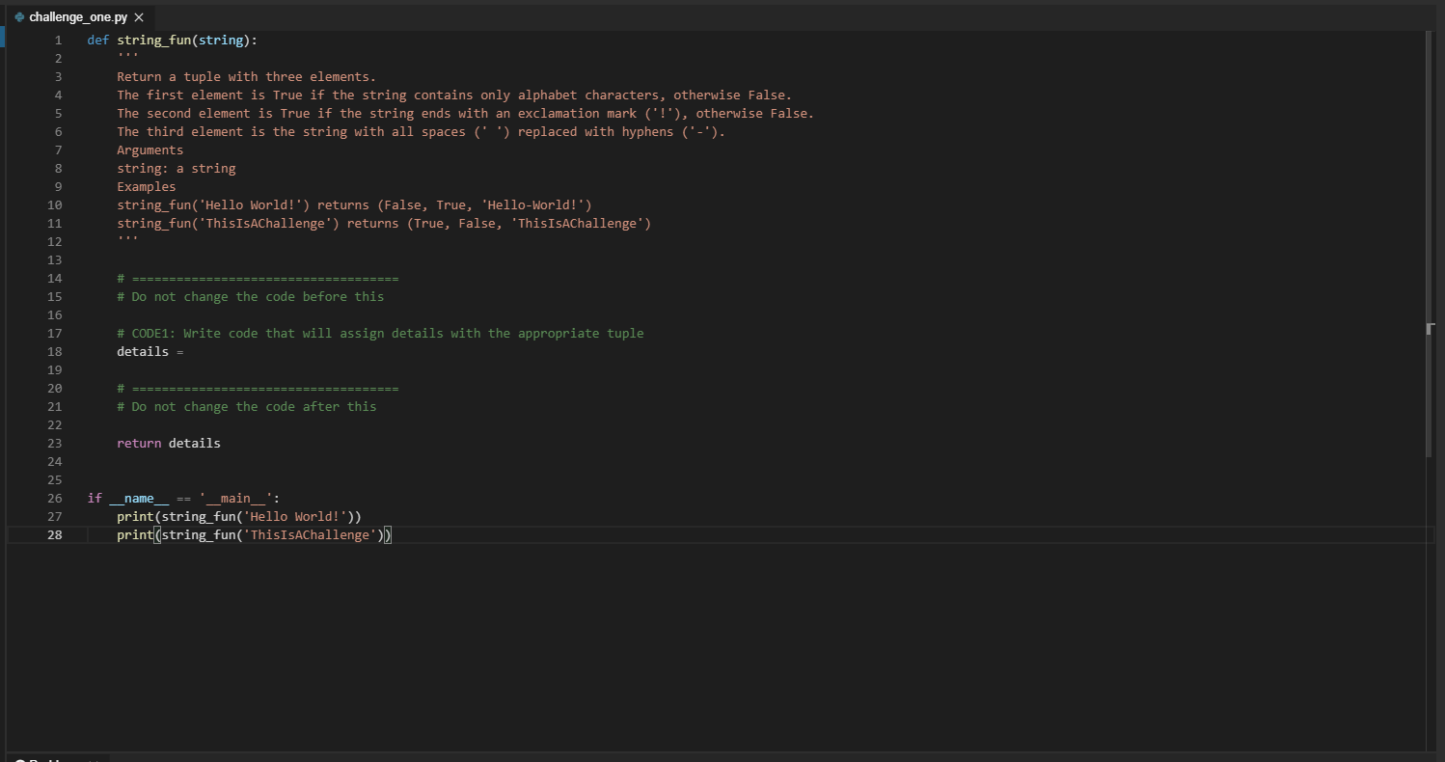Click the 'return' keyword on line 23
Image resolution: width=1445 pixels, height=762 pixels.
coord(139,444)
